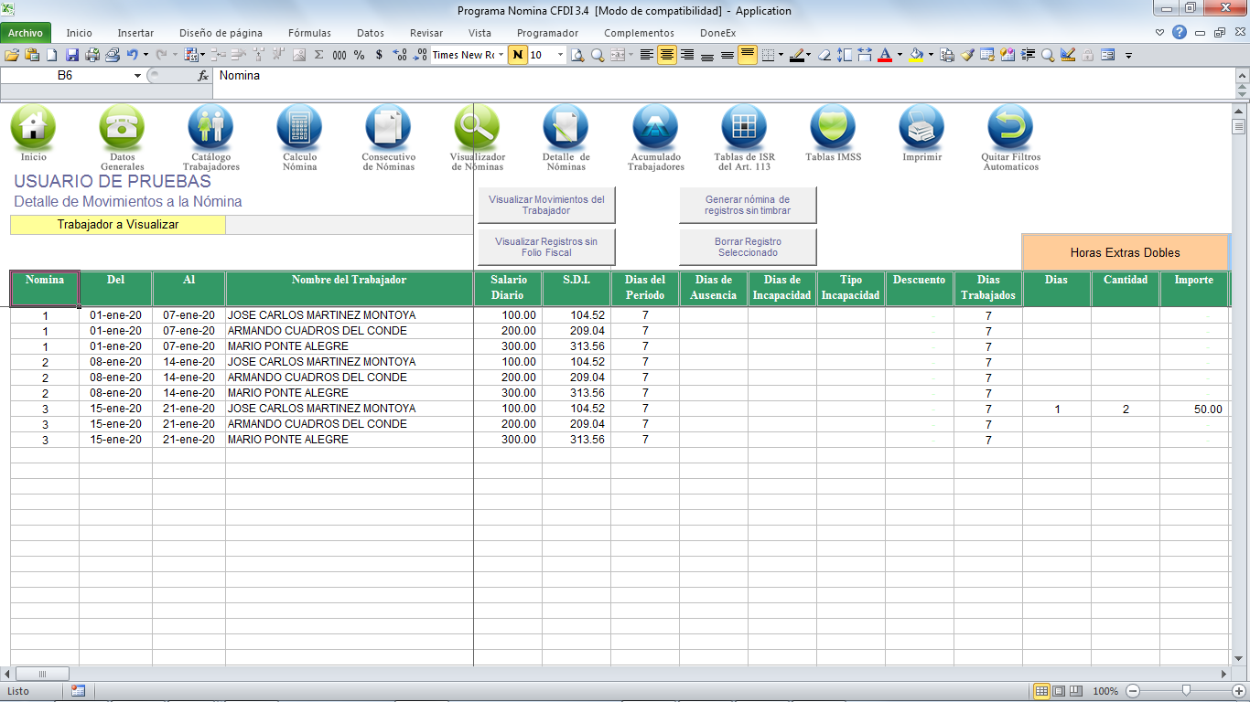Switch to Page Layout view in status bar

click(1059, 691)
